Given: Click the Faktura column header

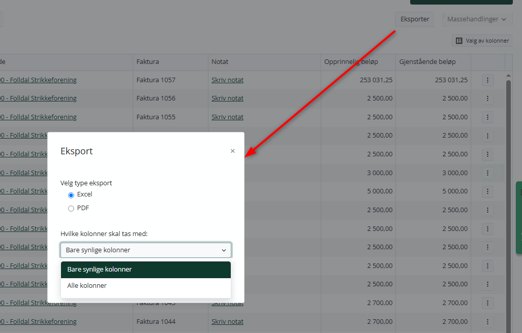Looking at the screenshot, I should click(170, 62).
